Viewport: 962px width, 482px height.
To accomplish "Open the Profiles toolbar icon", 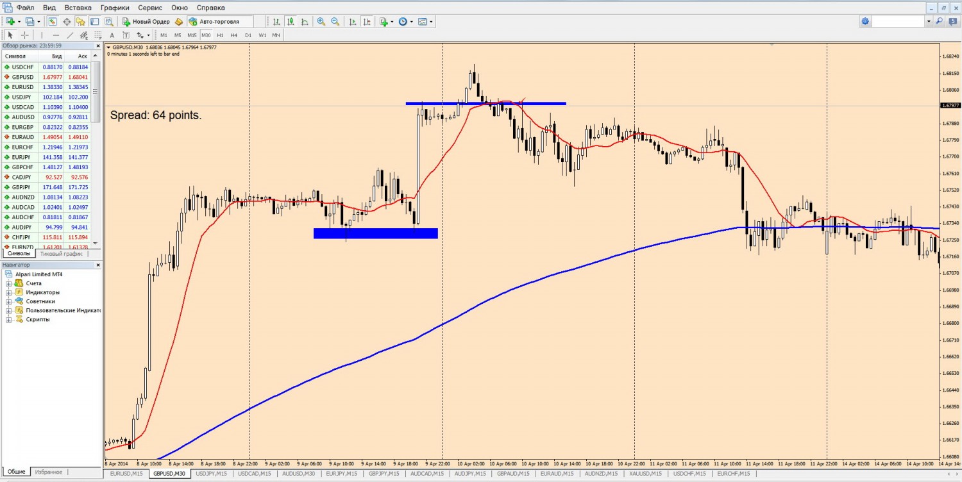I will click(x=30, y=21).
